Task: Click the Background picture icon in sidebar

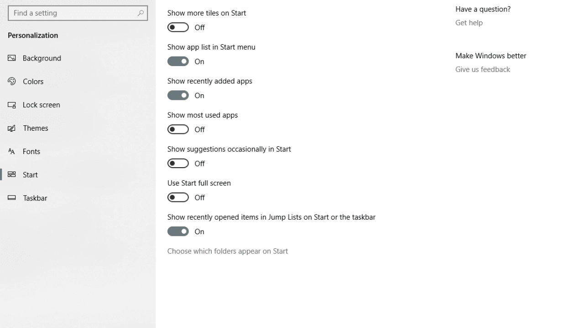Action: [x=12, y=58]
